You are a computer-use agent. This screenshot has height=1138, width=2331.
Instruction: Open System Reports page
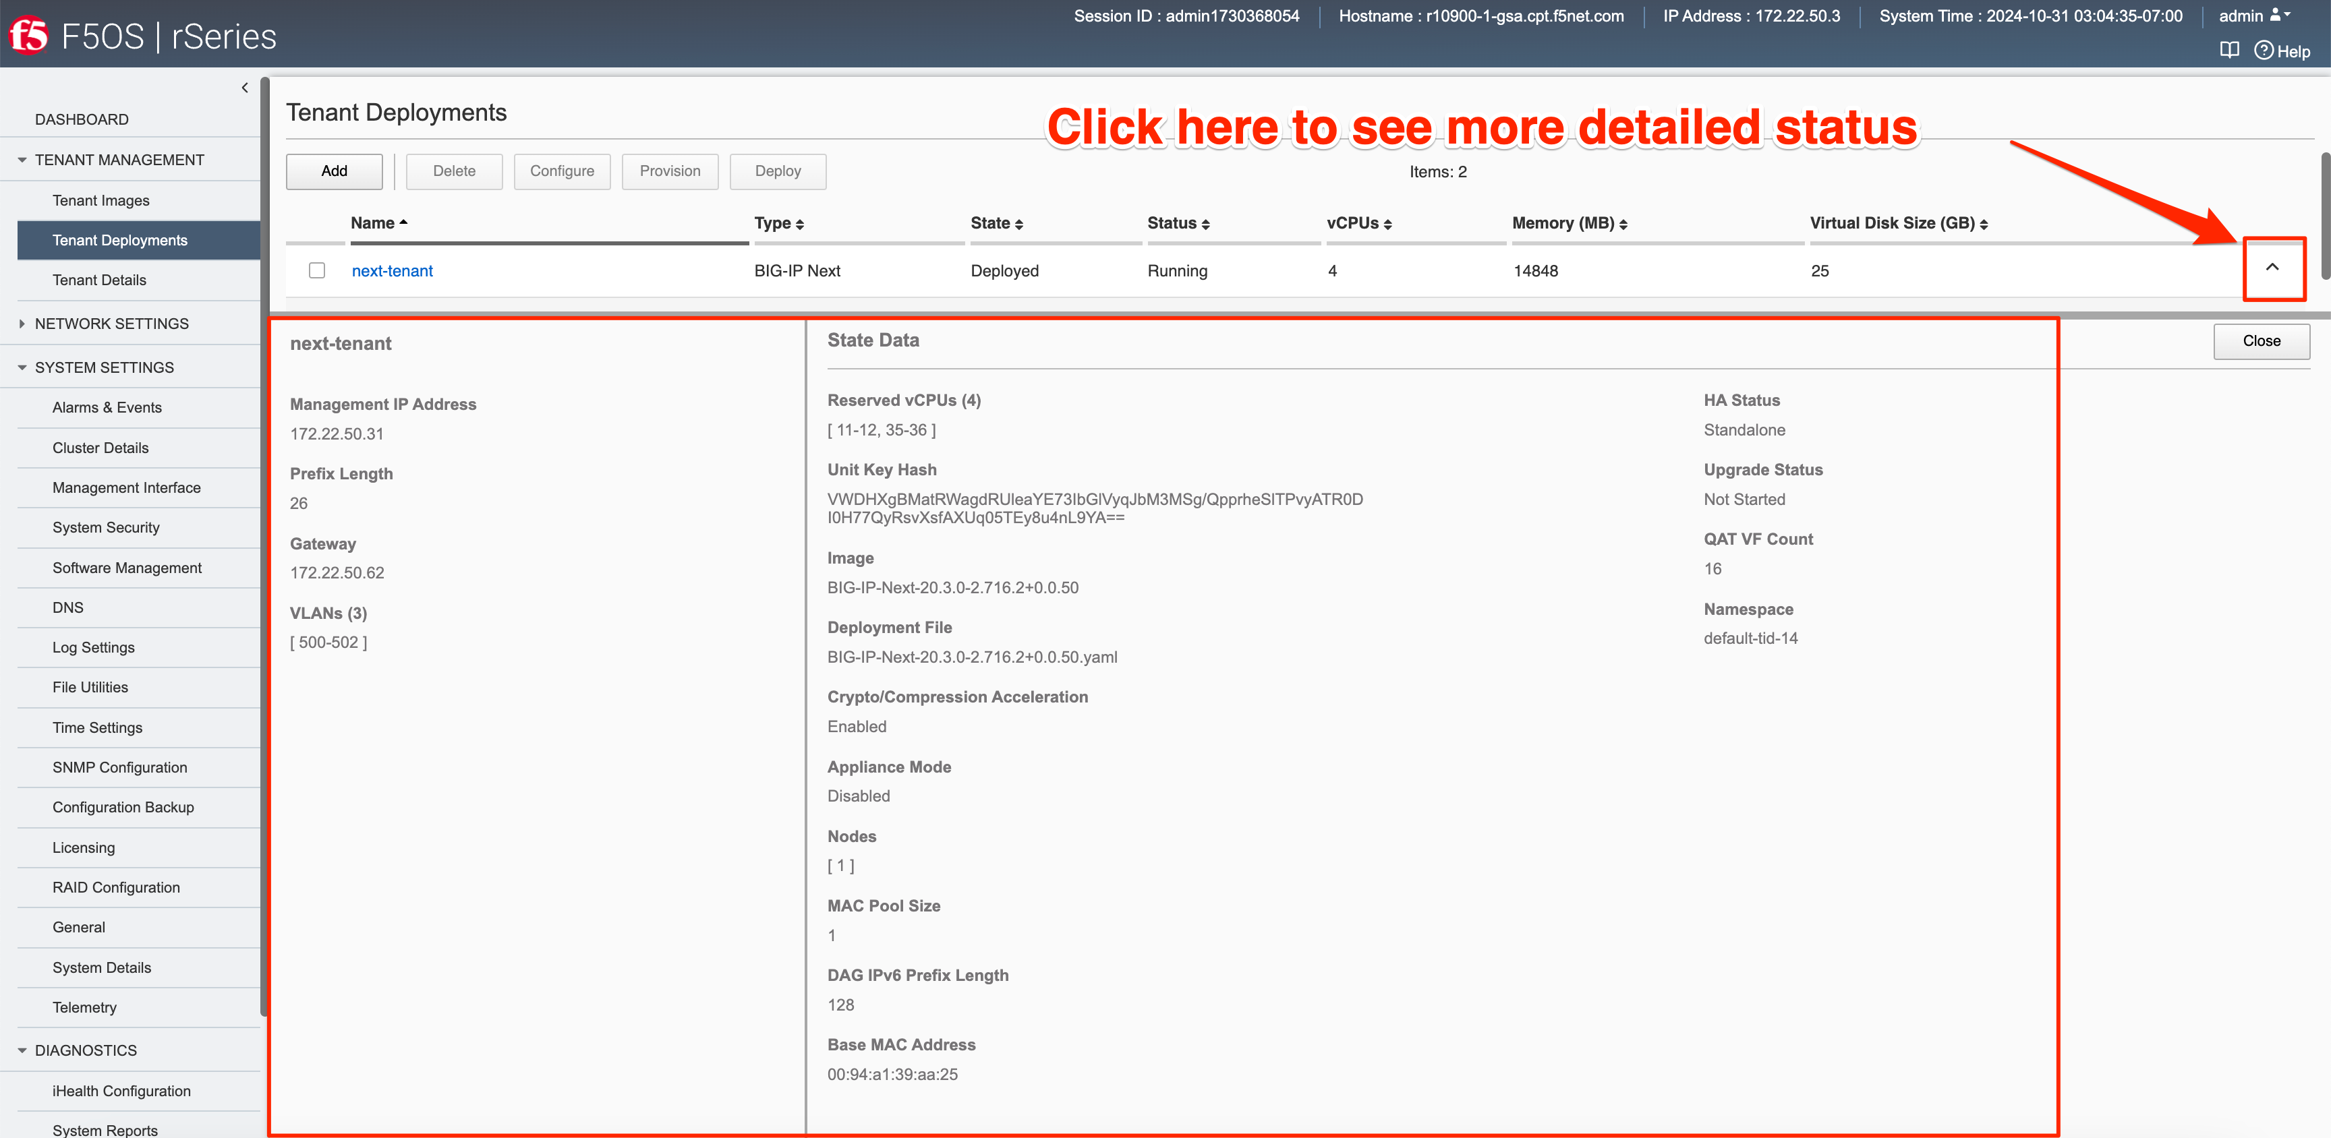pos(105,1130)
